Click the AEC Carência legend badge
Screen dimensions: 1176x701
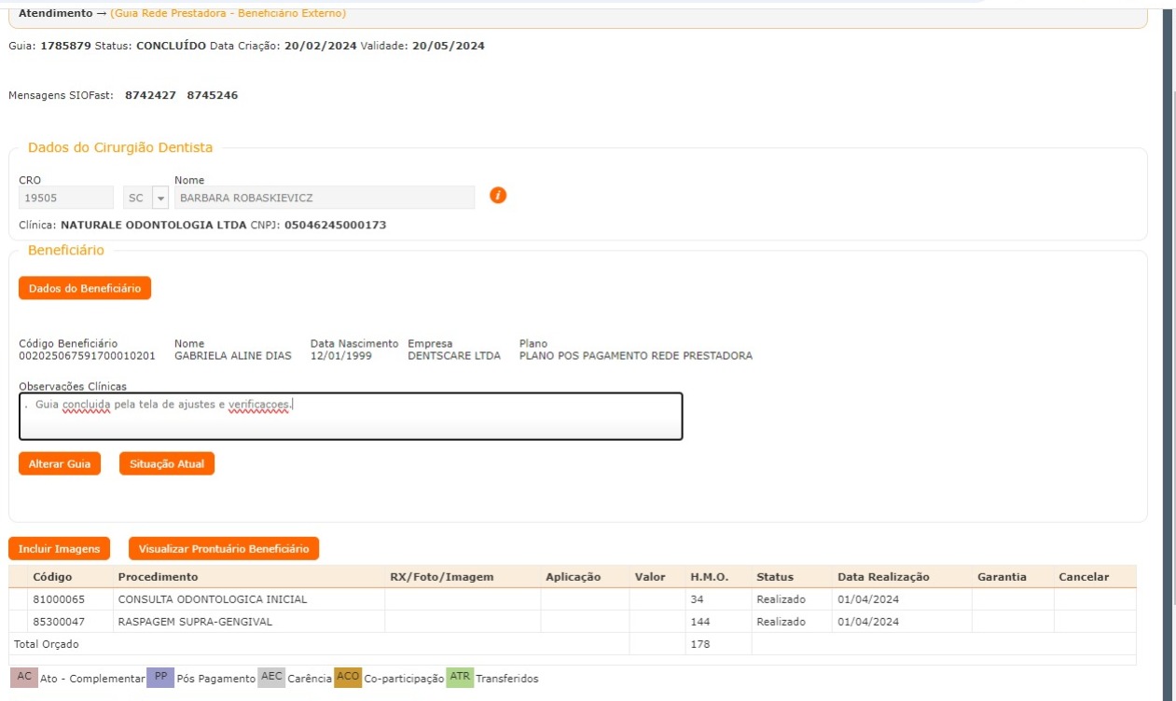(271, 678)
